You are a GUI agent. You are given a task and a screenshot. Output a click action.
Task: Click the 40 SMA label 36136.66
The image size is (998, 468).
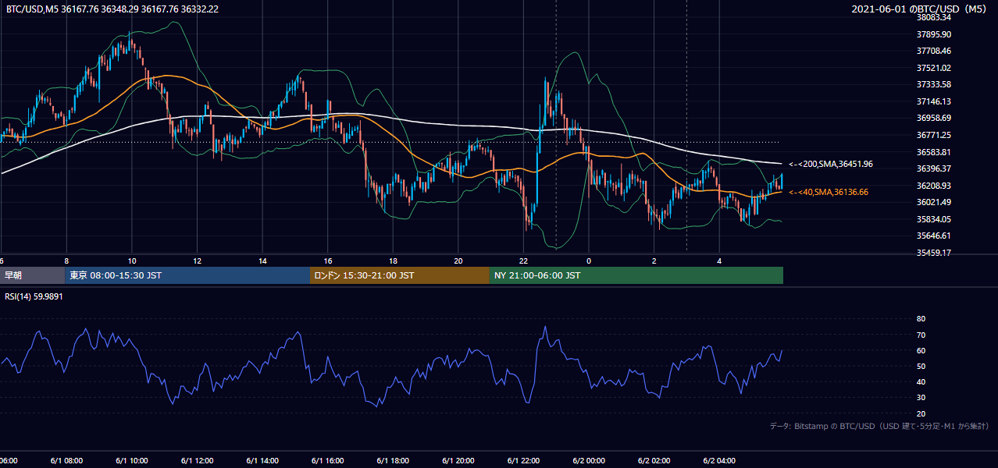(828, 192)
